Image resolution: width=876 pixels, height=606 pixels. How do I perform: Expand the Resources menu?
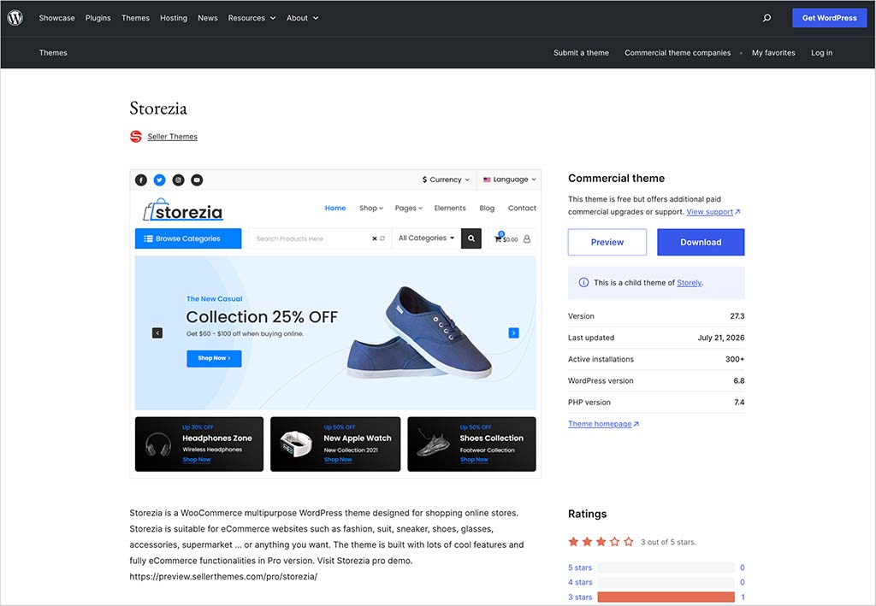click(x=252, y=18)
